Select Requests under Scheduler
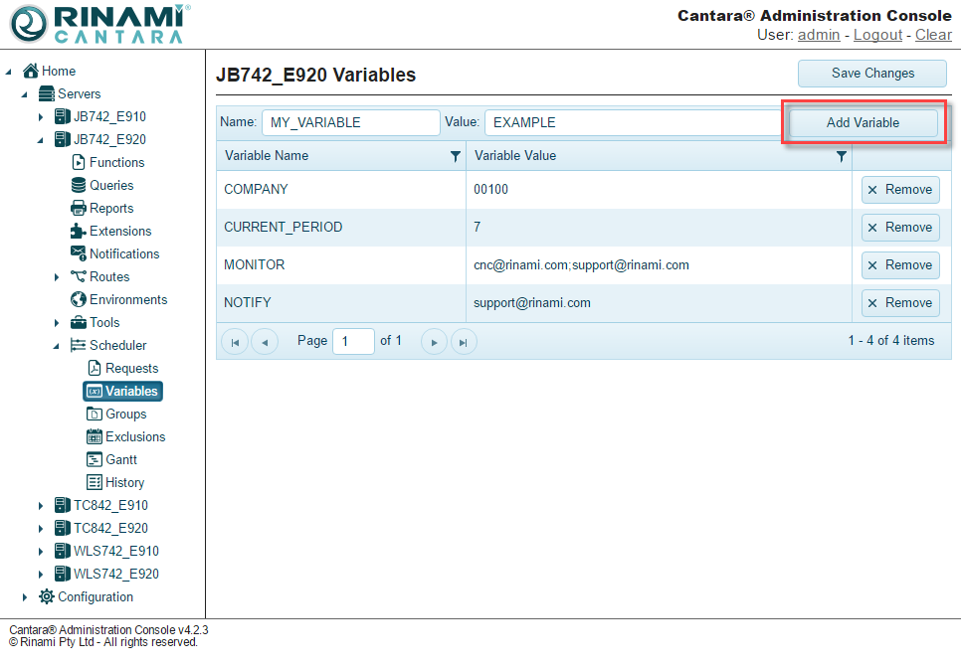The height and width of the screenshot is (668, 961). 131,368
